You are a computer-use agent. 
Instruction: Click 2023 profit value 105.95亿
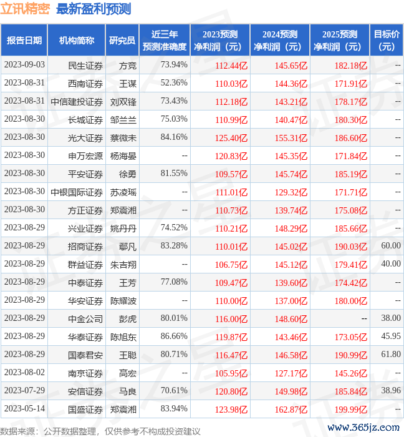point(231,373)
